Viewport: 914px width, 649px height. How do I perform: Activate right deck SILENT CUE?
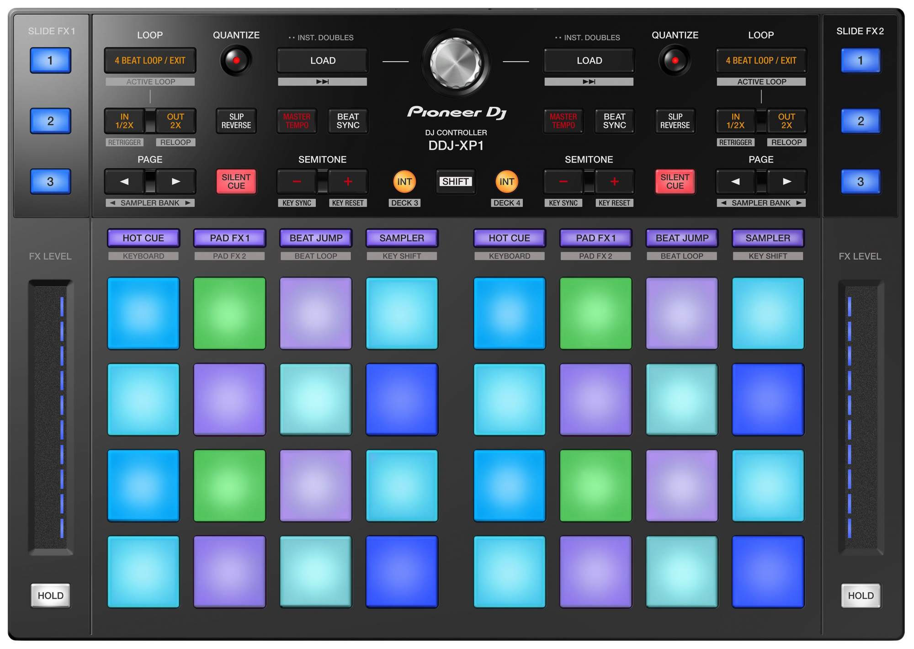click(x=675, y=181)
